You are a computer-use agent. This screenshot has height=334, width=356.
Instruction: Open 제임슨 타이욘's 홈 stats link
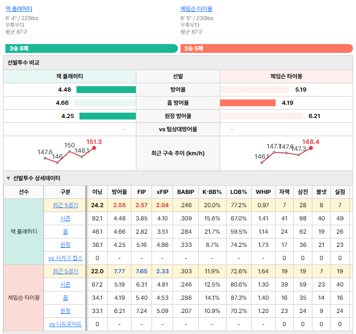tap(65, 297)
